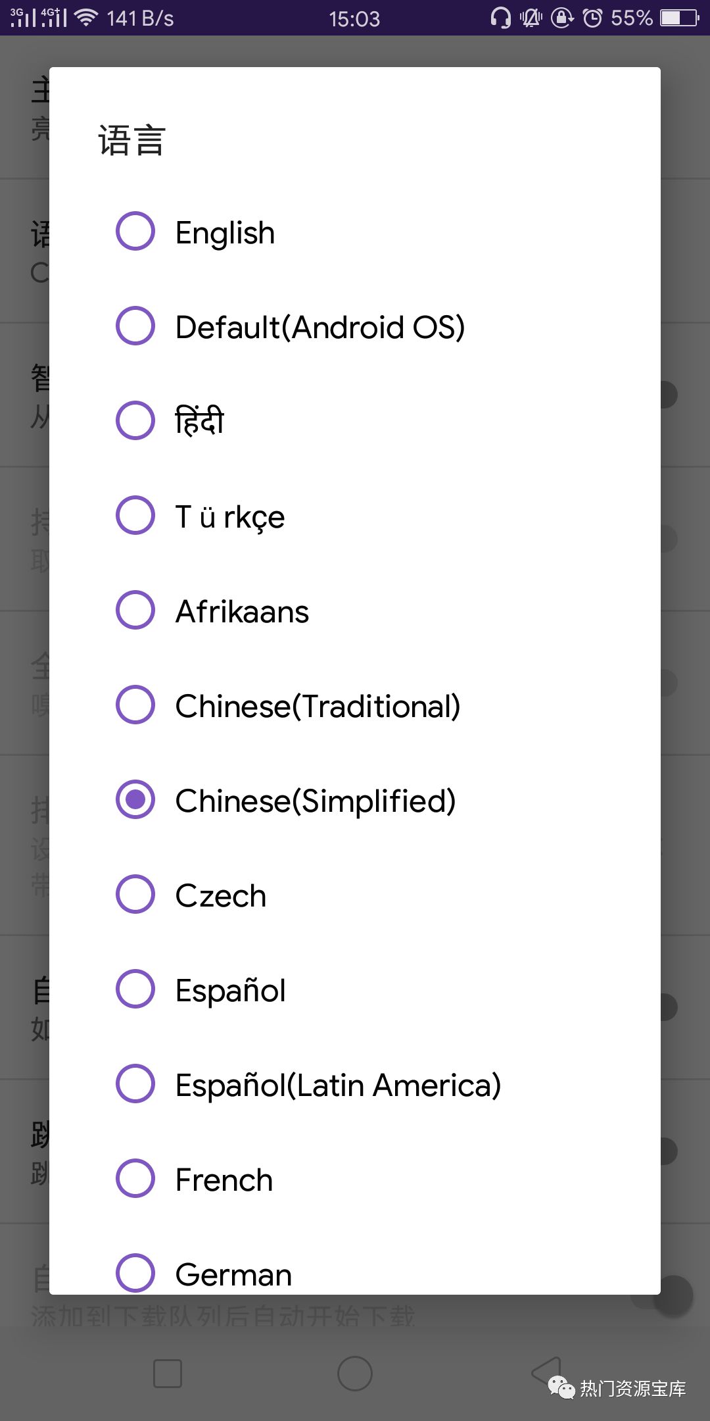Select Default(Android OS) language

tap(320, 327)
